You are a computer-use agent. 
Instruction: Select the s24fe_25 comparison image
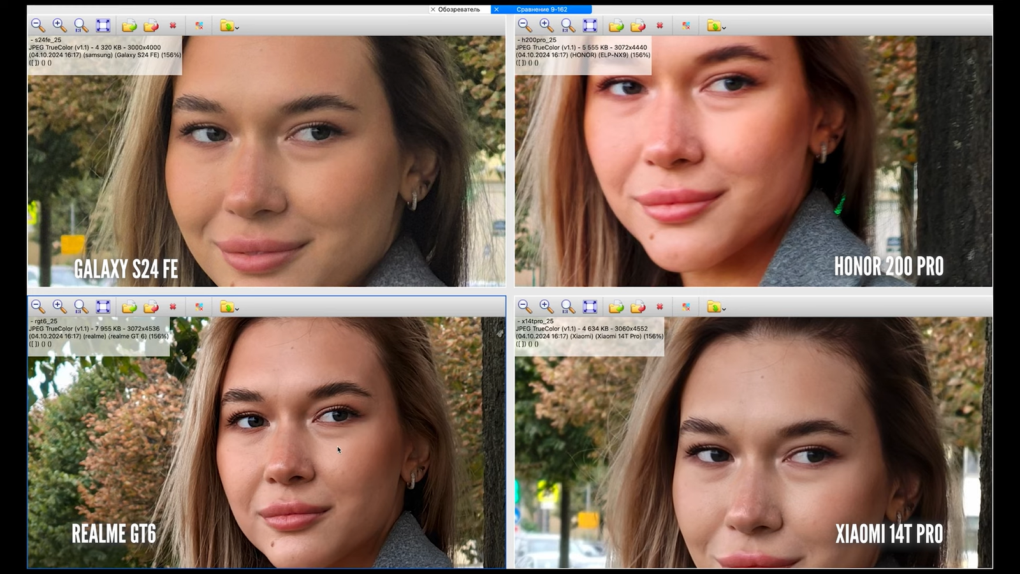pos(266,161)
